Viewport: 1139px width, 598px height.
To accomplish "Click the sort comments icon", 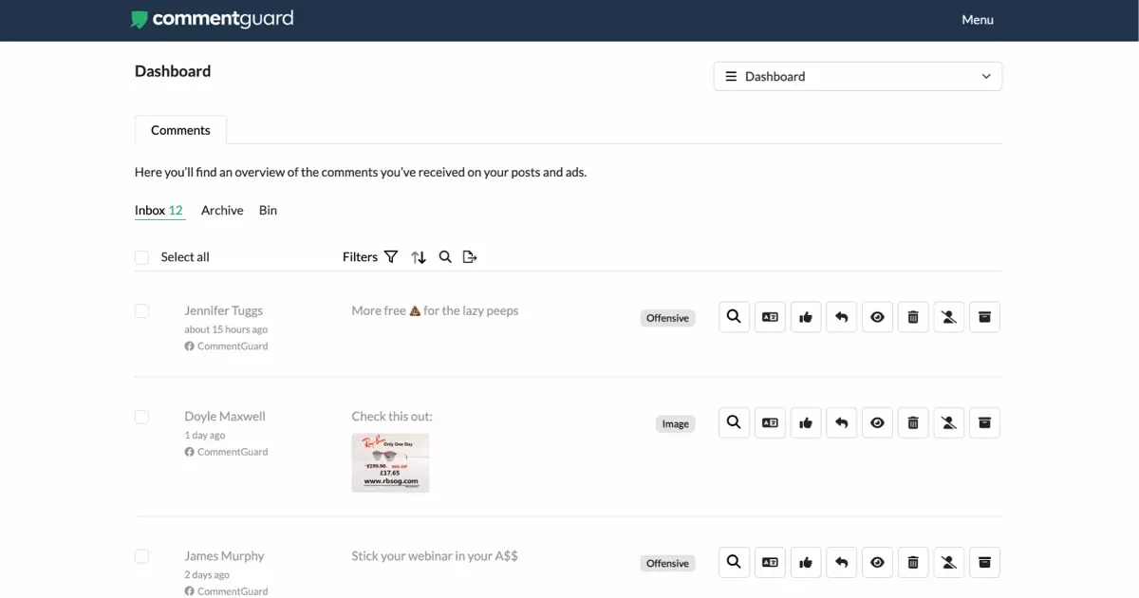I will (x=419, y=256).
